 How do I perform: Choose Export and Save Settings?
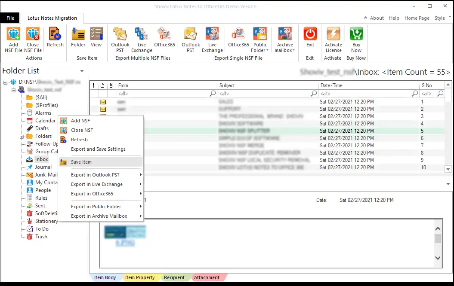[x=101, y=149]
